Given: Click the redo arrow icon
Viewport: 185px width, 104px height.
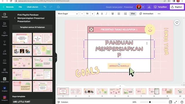Looking at the screenshot, I should coord(51,7).
